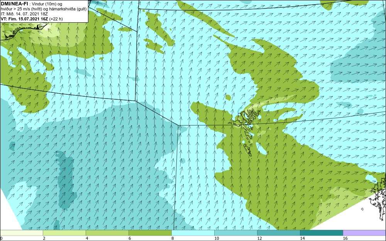Image resolution: width=386 pixels, height=241 pixels.
Task: Click the 14–16 m/s dark teal legend swatch
Action: [321, 233]
